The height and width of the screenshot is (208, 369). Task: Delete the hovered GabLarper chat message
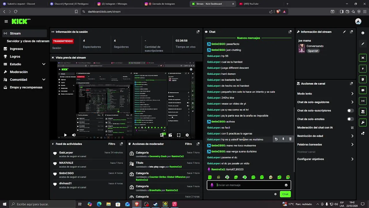click(x=290, y=139)
